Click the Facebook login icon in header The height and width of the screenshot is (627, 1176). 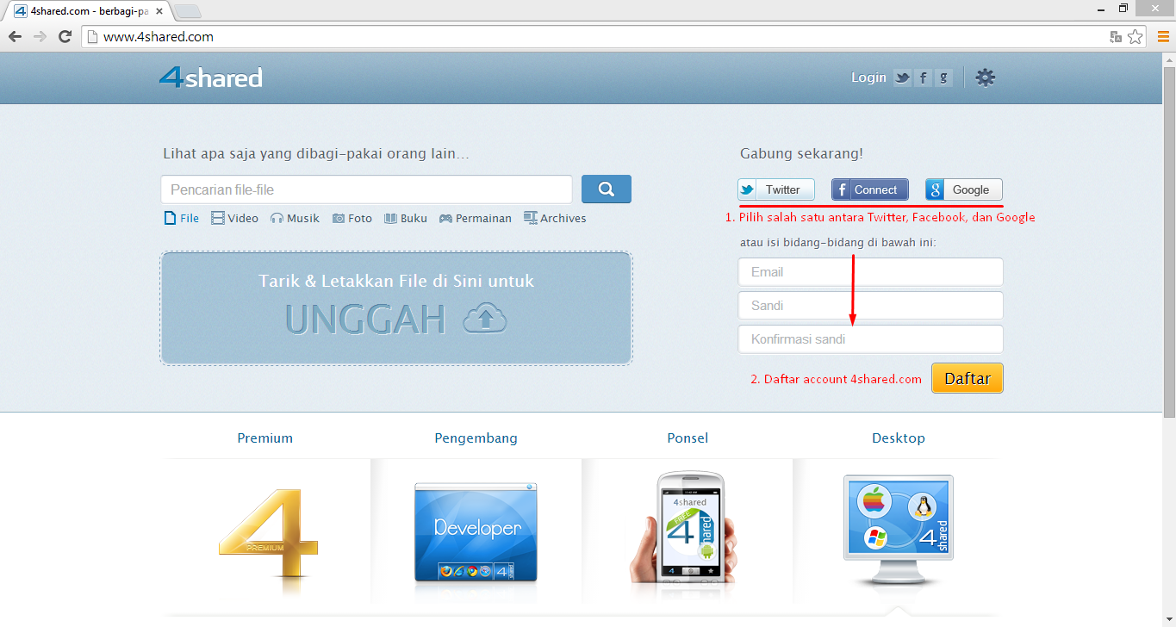click(x=924, y=78)
